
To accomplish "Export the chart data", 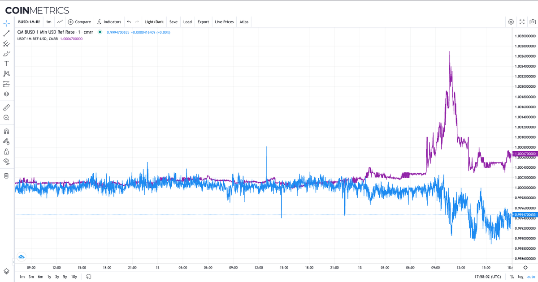I will (203, 21).
